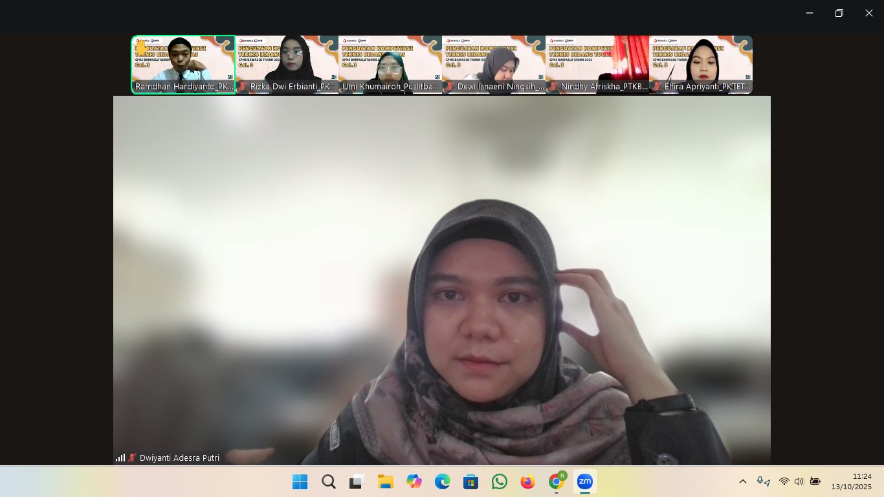Image resolution: width=884 pixels, height=497 pixels.
Task: Click the muted mic icon on Rizka's thumbnail
Action: point(243,86)
